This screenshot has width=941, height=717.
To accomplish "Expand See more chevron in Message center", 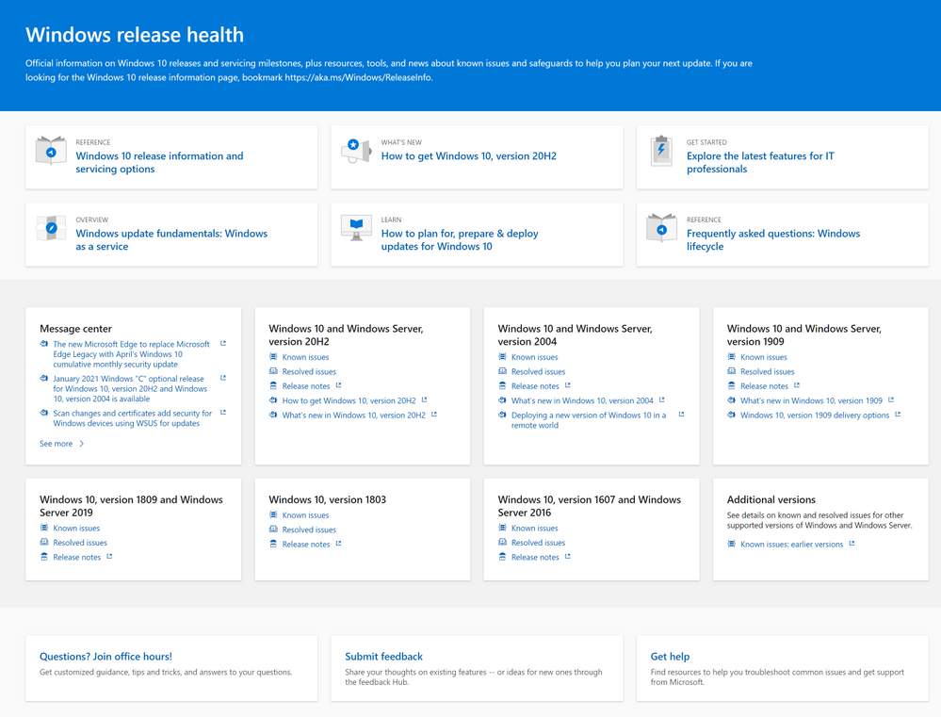I will pyautogui.click(x=82, y=444).
